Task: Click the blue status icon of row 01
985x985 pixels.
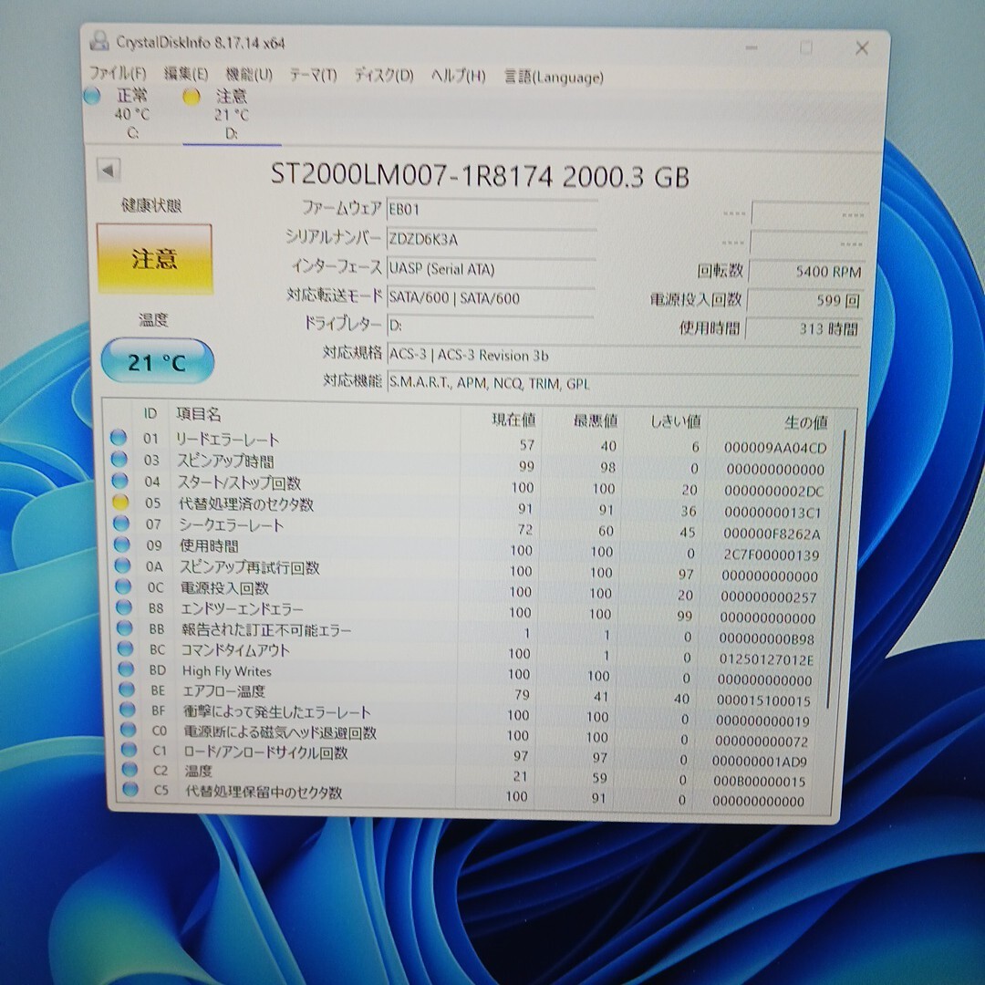Action: point(118,437)
